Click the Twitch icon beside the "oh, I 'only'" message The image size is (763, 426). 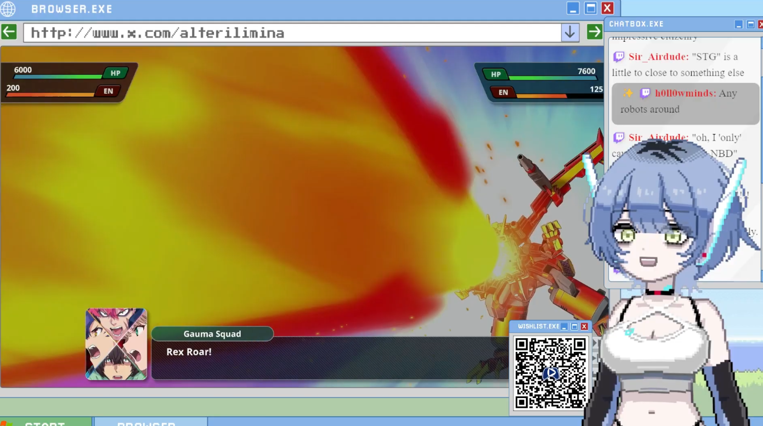click(x=619, y=137)
